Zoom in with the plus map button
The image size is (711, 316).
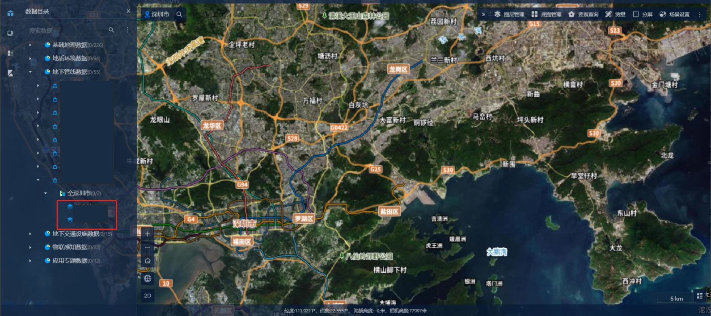(x=148, y=234)
